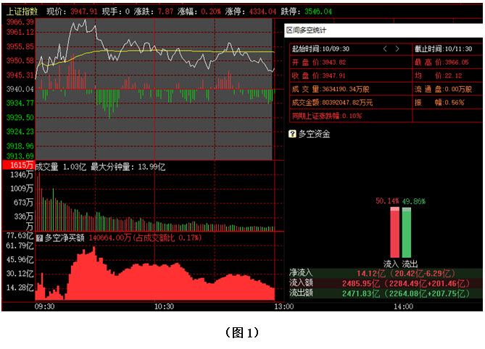The width and height of the screenshot is (485, 349).
Task: Click the 涨跌 7.87 value
Action: pyautogui.click(x=165, y=12)
